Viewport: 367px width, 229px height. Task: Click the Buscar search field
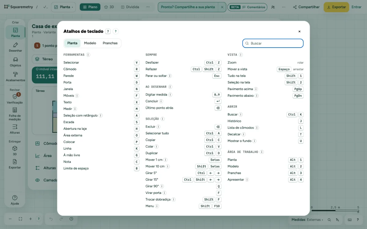coord(273,43)
